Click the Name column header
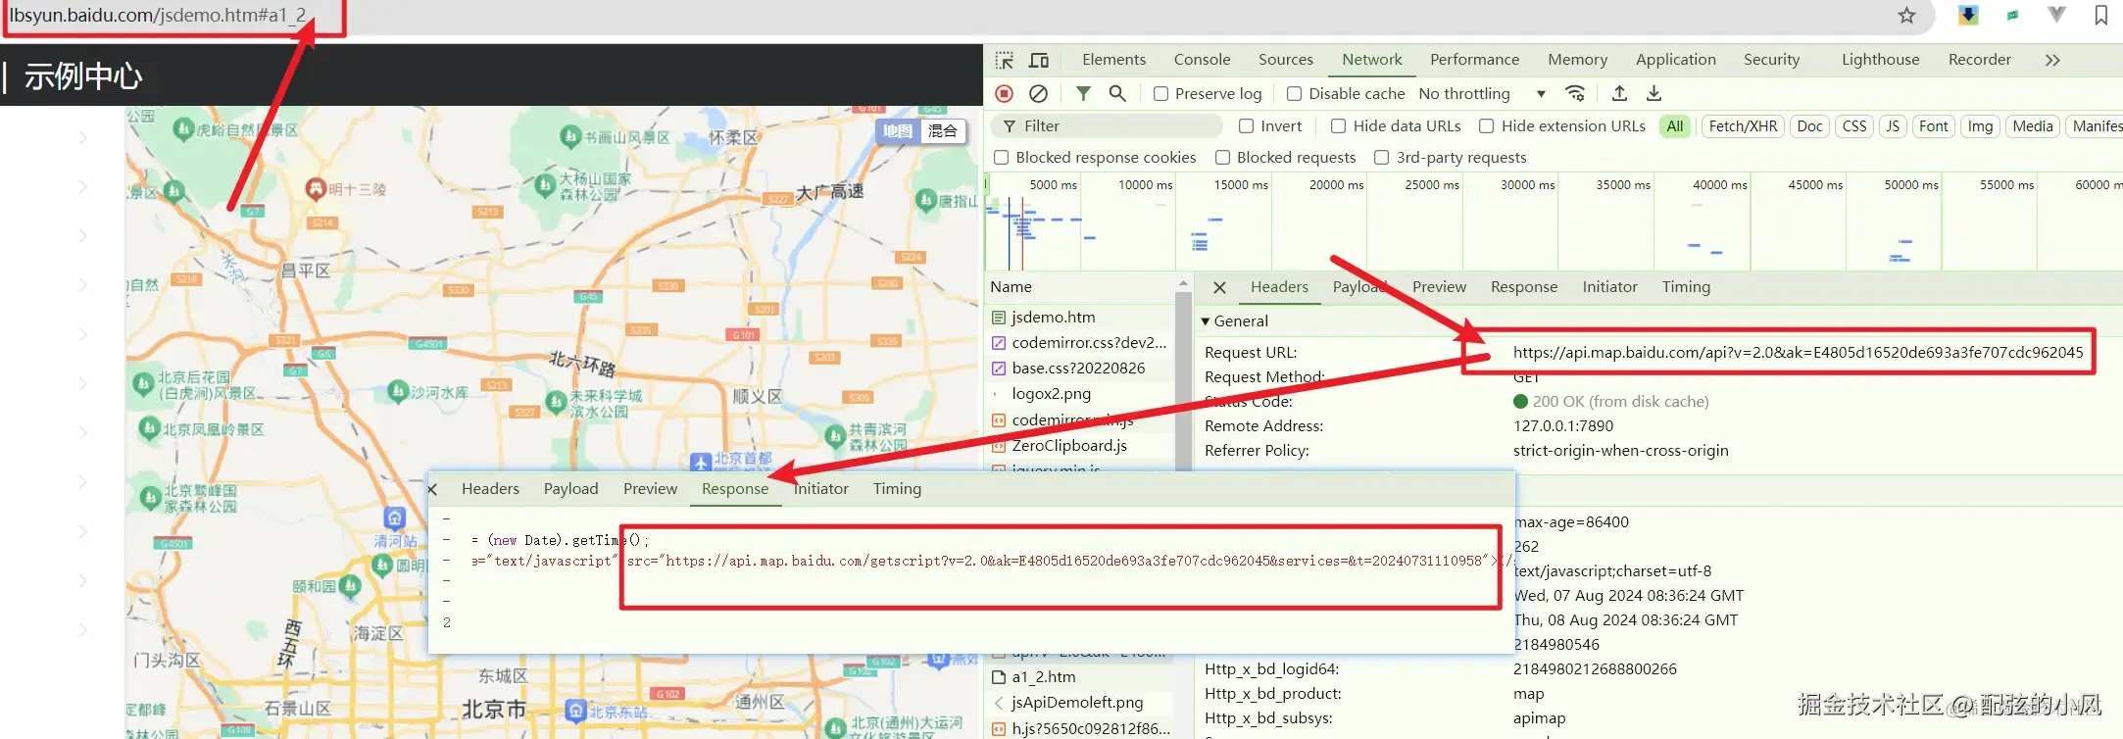 (1011, 286)
